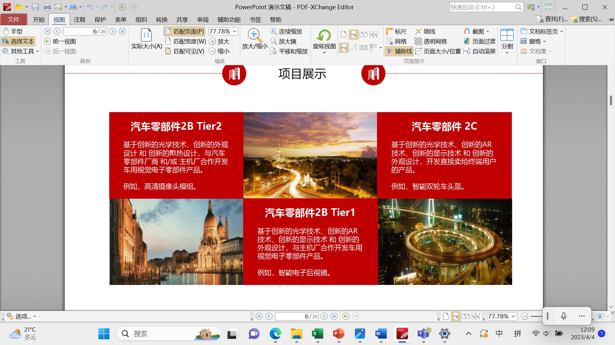Expand Document Tabs (文档标签页) dropdown
Image resolution: width=615 pixels, height=345 pixels.
coord(562,31)
